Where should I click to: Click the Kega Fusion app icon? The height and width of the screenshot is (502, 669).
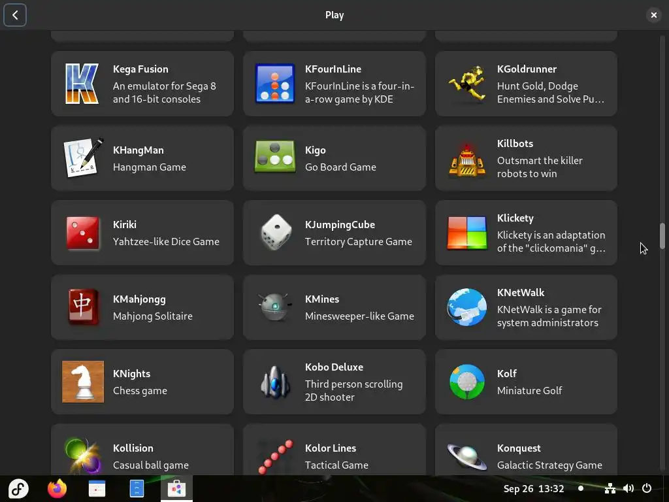click(x=82, y=84)
